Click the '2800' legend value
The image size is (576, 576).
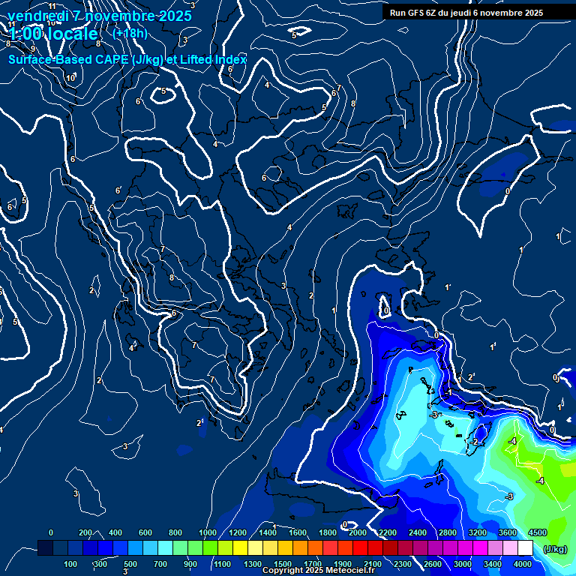click(448, 532)
